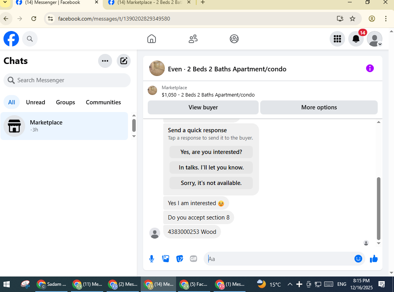
Task: Open the Marketplace chat row
Action: (x=64, y=126)
